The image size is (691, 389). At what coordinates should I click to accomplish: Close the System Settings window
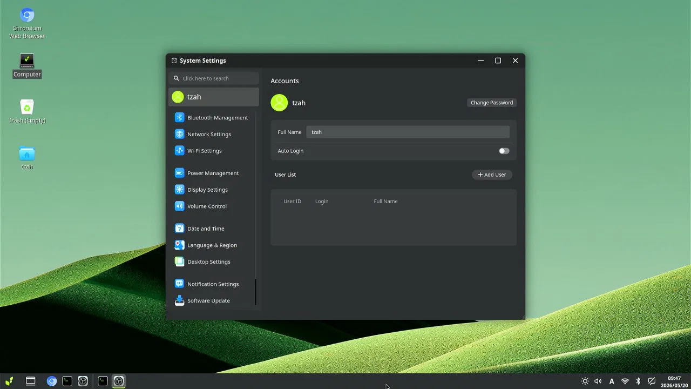click(516, 61)
